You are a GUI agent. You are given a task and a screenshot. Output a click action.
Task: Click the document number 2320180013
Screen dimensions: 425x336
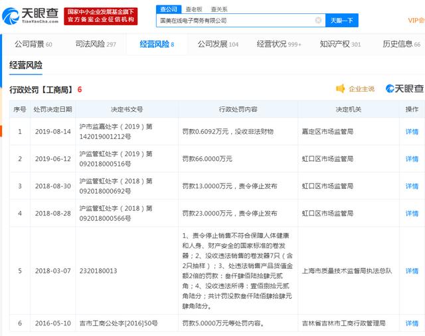(x=98, y=271)
